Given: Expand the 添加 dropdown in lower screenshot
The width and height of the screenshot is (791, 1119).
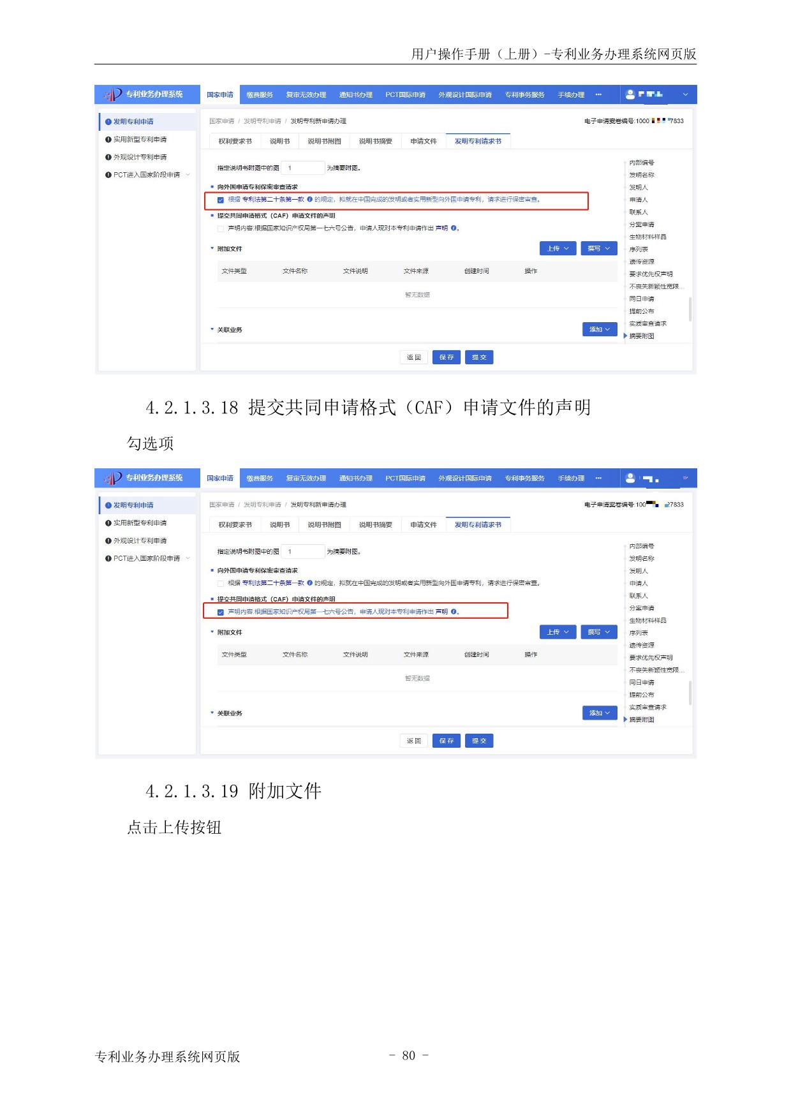Looking at the screenshot, I should (x=599, y=713).
